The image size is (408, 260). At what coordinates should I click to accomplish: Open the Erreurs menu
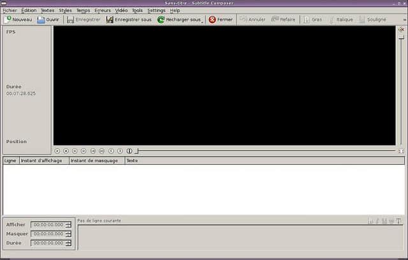102,10
